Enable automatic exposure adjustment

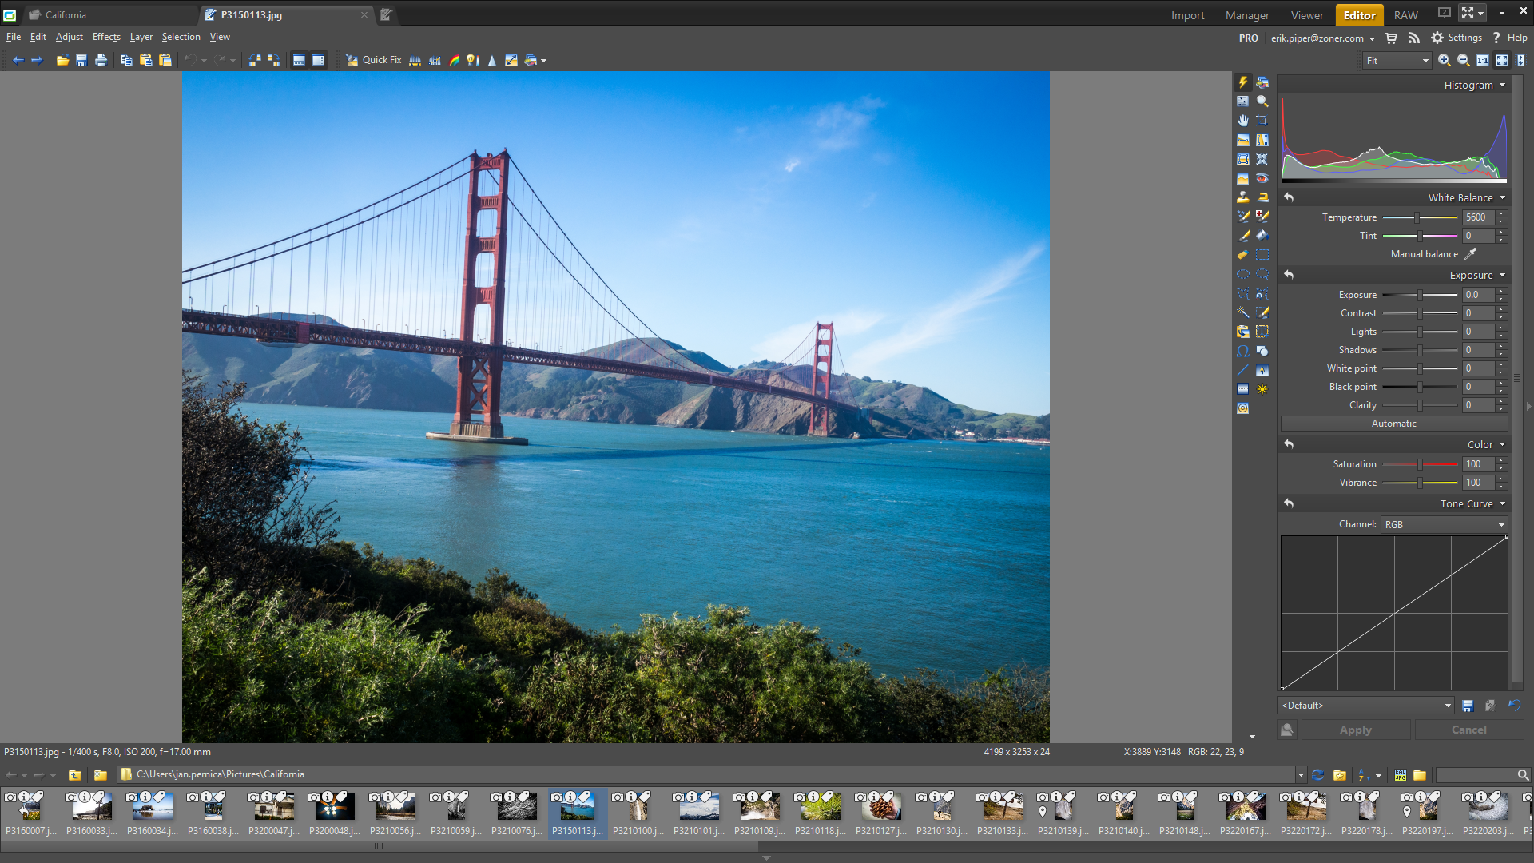[x=1393, y=423]
